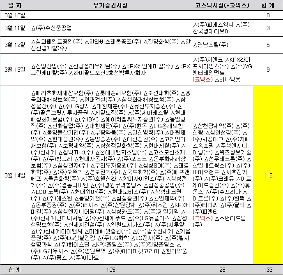This screenshot has width=283, height=275.
Task: Click the 현대자동차(주) entry
Action: click(94, 159)
